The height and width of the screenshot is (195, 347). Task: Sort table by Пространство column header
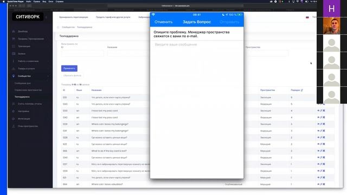tap(267, 90)
